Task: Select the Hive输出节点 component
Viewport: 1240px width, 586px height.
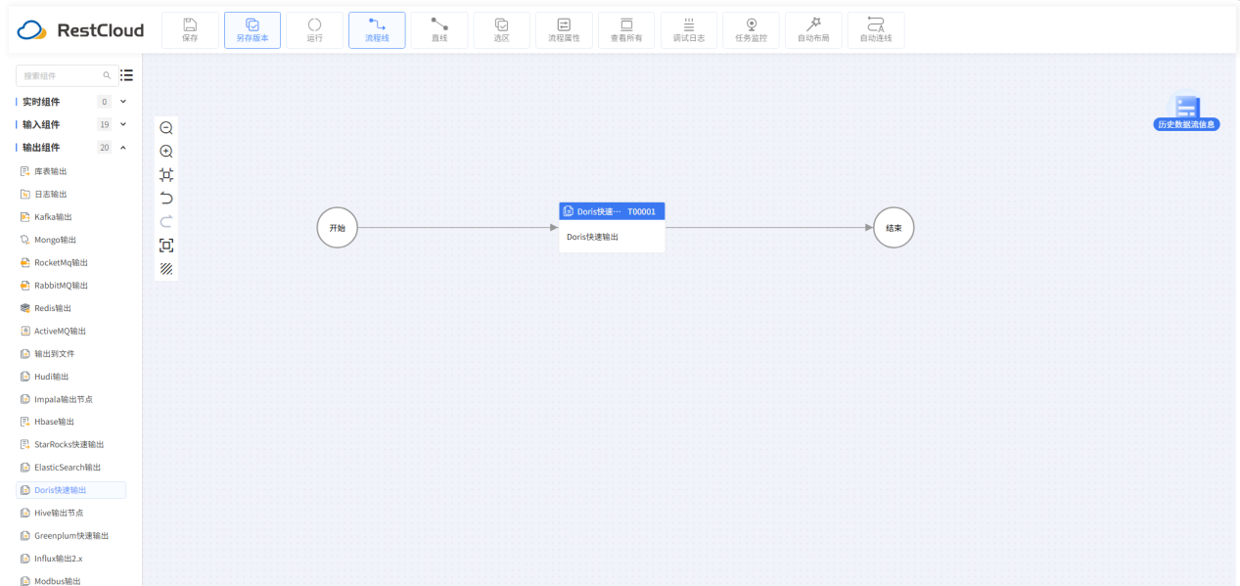Action: [x=70, y=513]
